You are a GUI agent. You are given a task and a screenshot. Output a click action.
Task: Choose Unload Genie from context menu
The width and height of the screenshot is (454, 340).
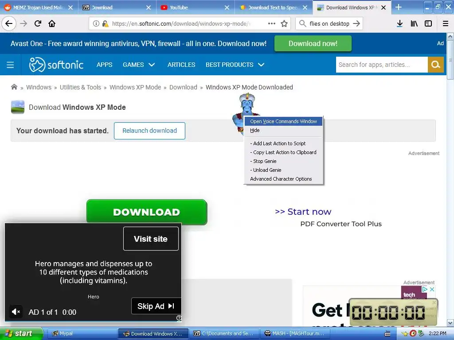[x=283, y=170]
